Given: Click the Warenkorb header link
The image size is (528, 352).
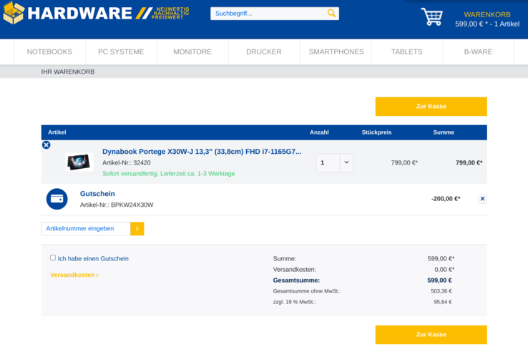Looking at the screenshot, I should (487, 14).
